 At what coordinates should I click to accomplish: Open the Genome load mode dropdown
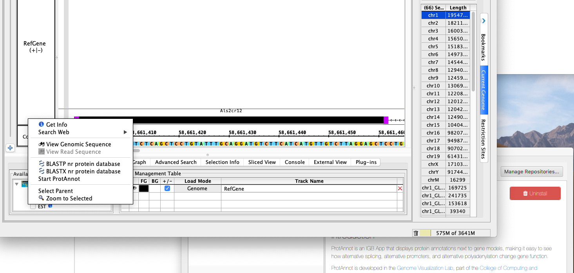point(197,189)
